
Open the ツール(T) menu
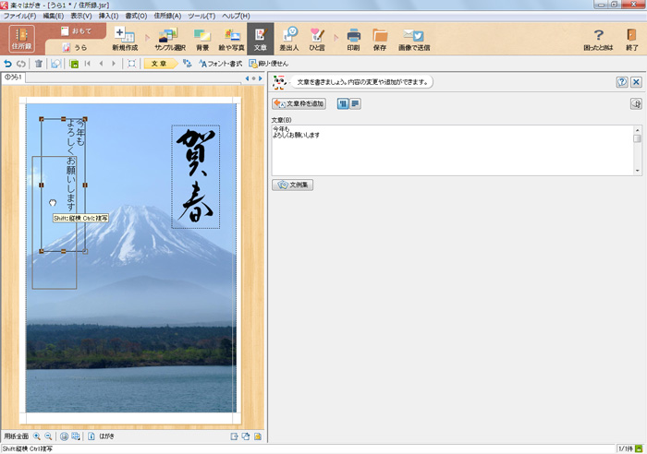[201, 17]
